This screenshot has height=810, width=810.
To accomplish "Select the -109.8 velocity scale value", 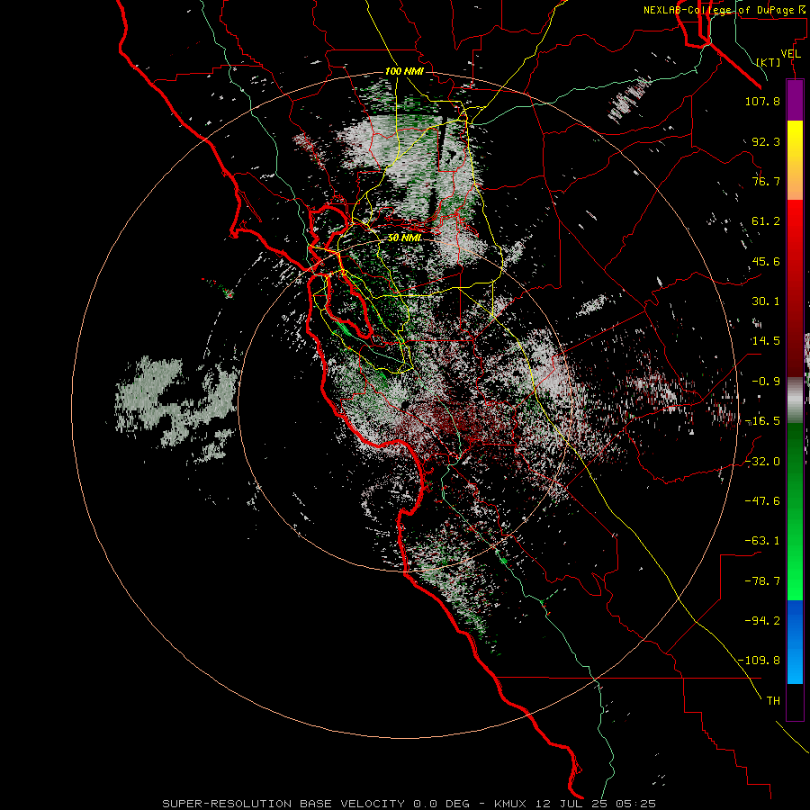I will point(759,661).
